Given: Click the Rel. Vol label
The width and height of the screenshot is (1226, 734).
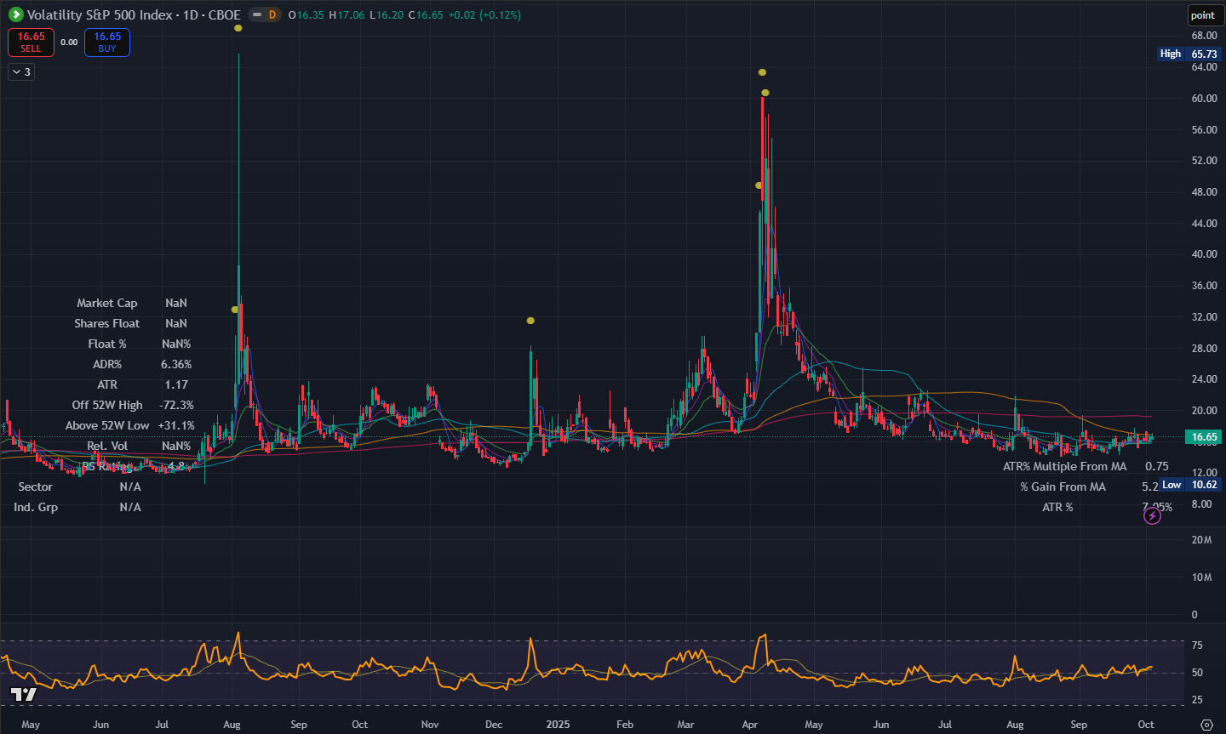Looking at the screenshot, I should pyautogui.click(x=107, y=446).
